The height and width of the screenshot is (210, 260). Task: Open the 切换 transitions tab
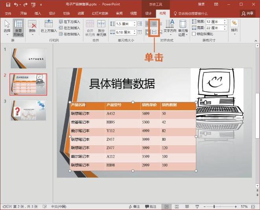click(66, 13)
